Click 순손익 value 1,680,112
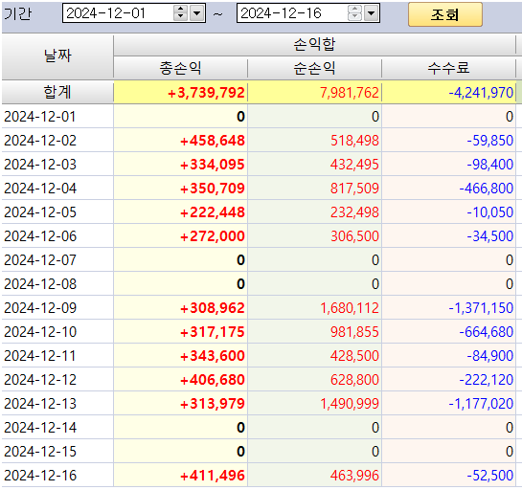 (x=350, y=308)
